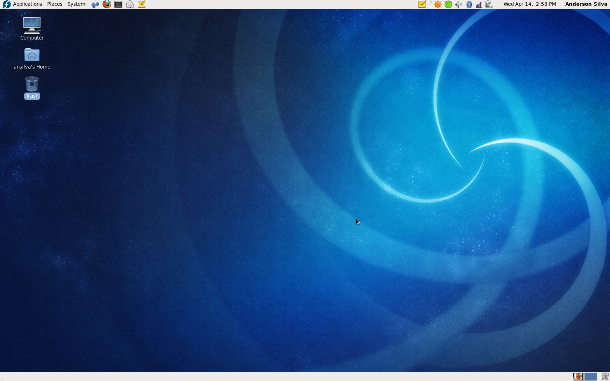610x381 pixels.
Task: Click the orange sun weather tray icon
Action: (x=438, y=4)
